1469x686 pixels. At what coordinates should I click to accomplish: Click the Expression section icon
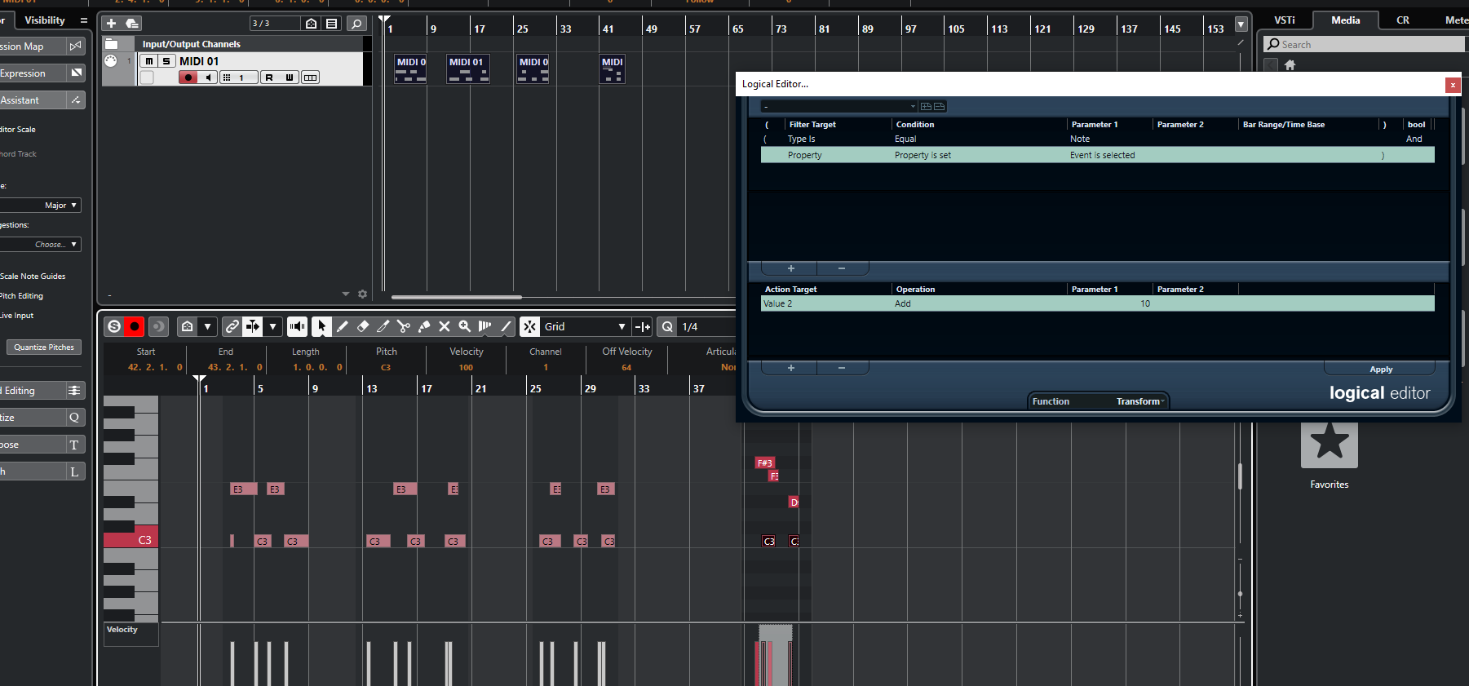(x=76, y=73)
